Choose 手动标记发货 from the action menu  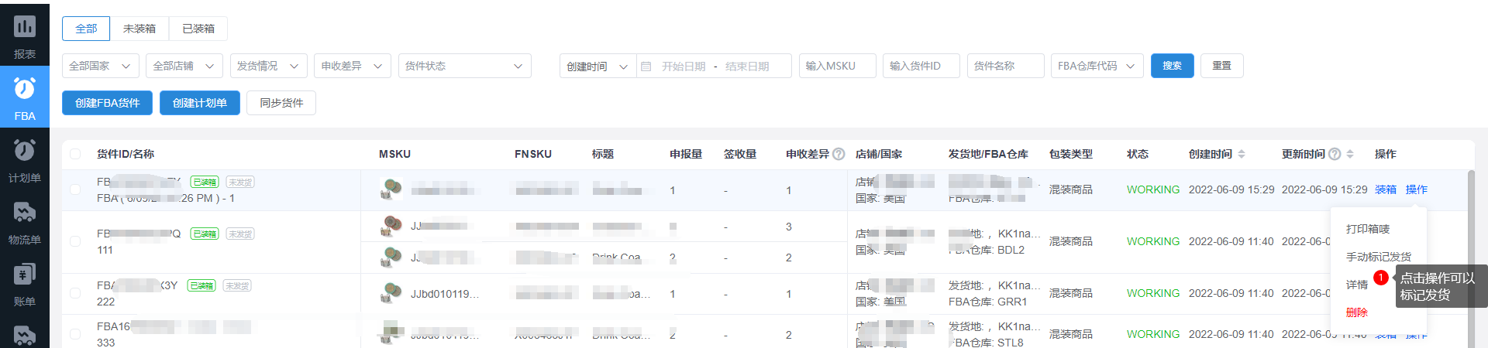tap(1378, 257)
